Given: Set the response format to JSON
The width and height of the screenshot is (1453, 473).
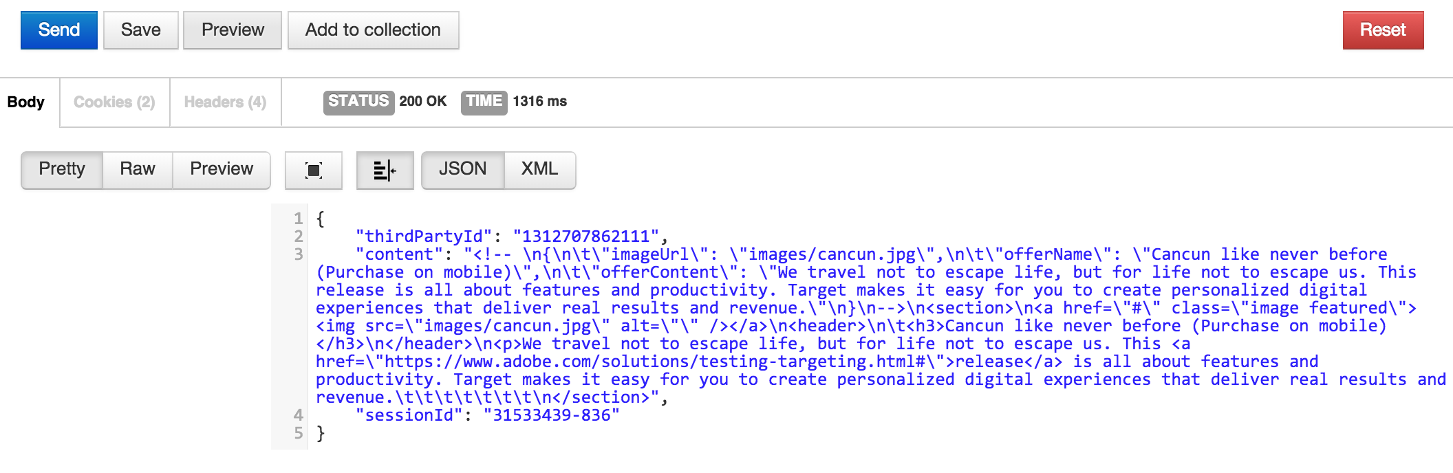Looking at the screenshot, I should 462,169.
